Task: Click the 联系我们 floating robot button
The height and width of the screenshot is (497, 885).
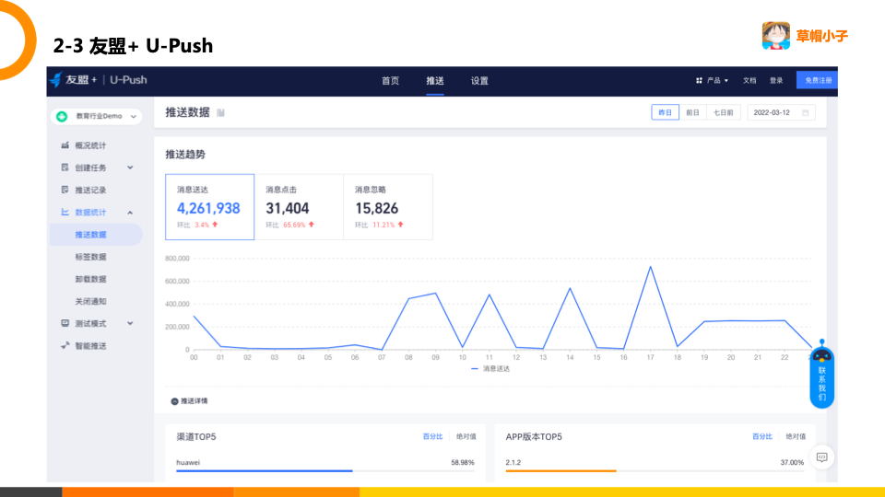Action: (821, 375)
